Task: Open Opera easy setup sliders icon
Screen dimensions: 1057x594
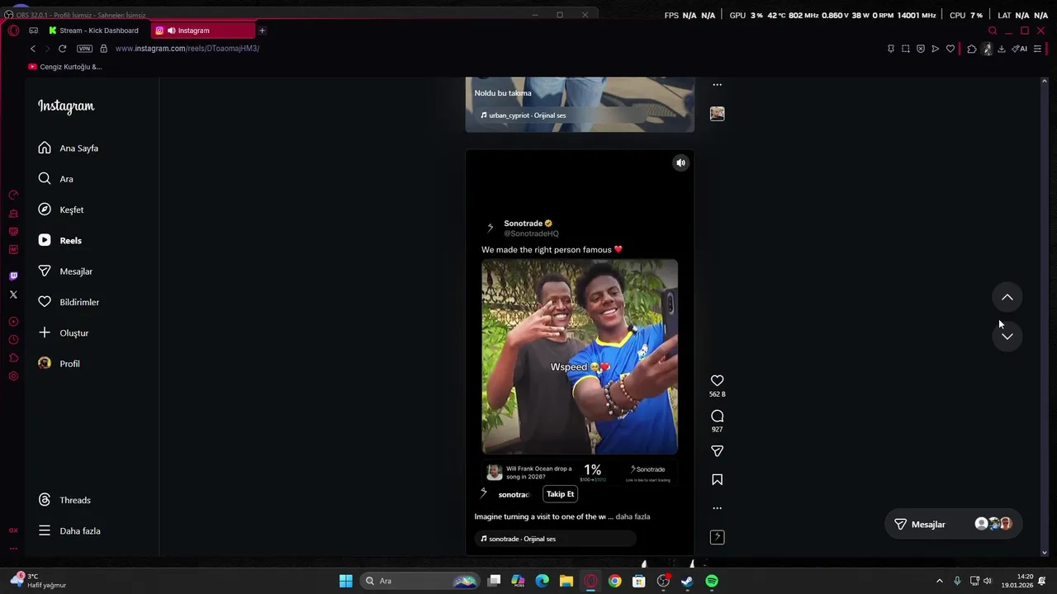Action: click(x=1037, y=49)
